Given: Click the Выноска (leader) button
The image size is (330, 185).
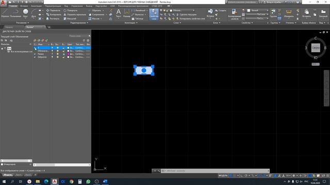Looking at the screenshot, I should [x=138, y=14].
